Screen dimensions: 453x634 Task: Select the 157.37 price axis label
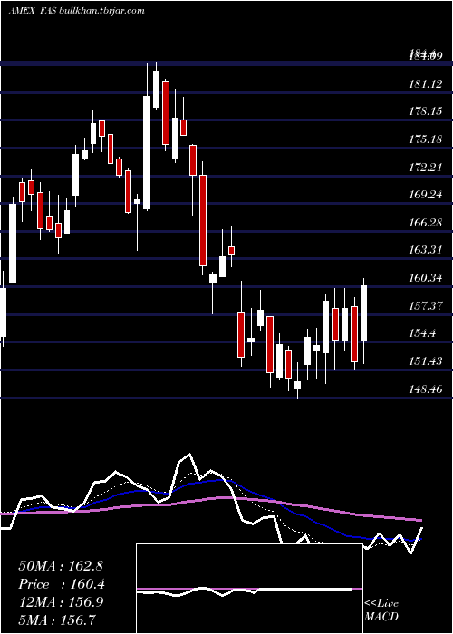(426, 306)
